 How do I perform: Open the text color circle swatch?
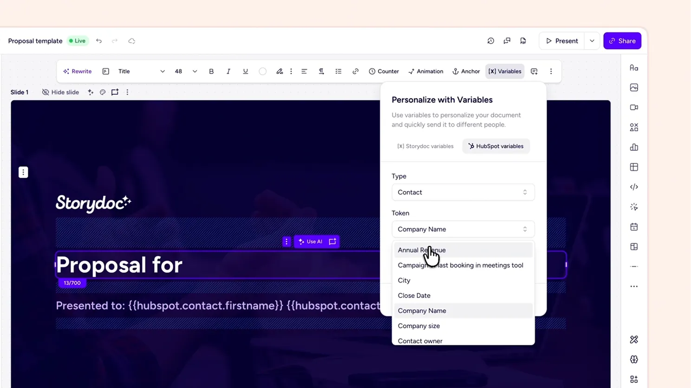coord(263,71)
